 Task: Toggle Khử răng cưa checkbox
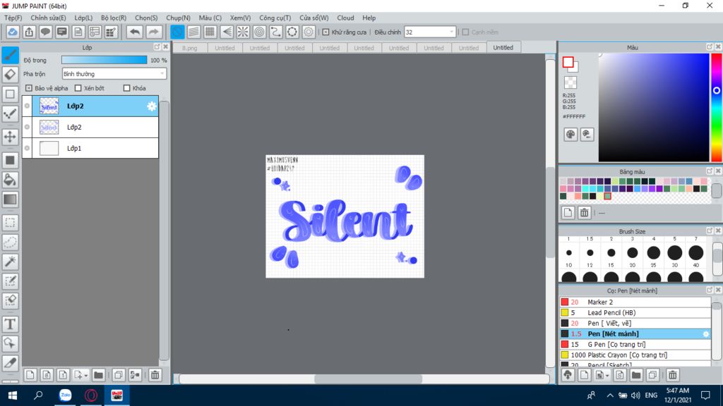click(325, 32)
